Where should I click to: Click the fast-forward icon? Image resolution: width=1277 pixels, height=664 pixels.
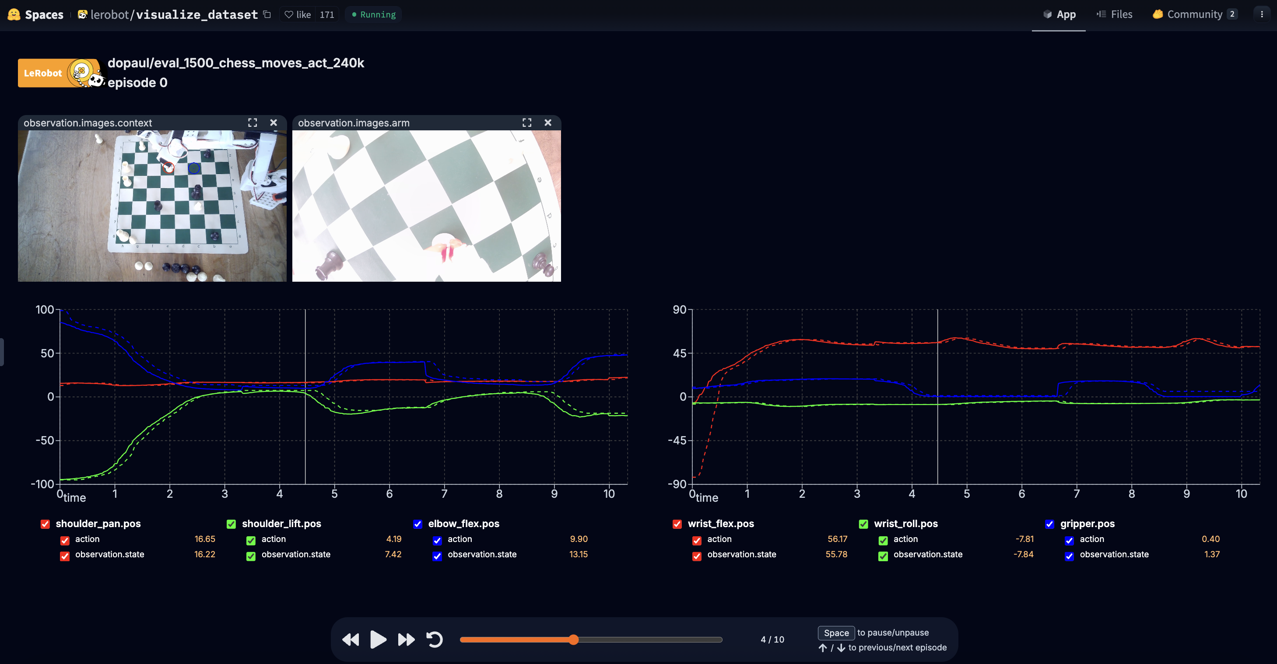click(x=406, y=639)
